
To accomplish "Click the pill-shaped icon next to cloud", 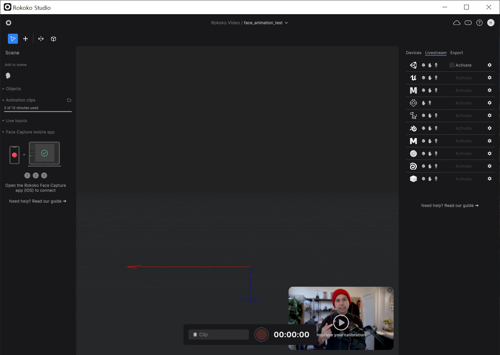I will pos(468,23).
